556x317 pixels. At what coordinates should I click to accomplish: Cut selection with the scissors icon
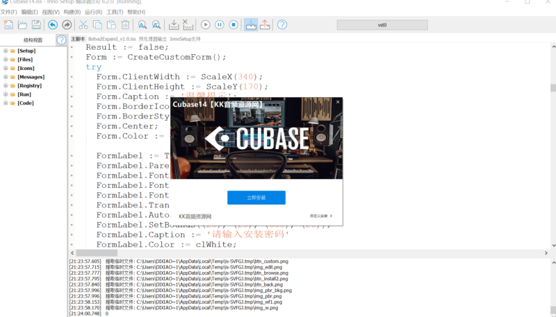(83, 25)
